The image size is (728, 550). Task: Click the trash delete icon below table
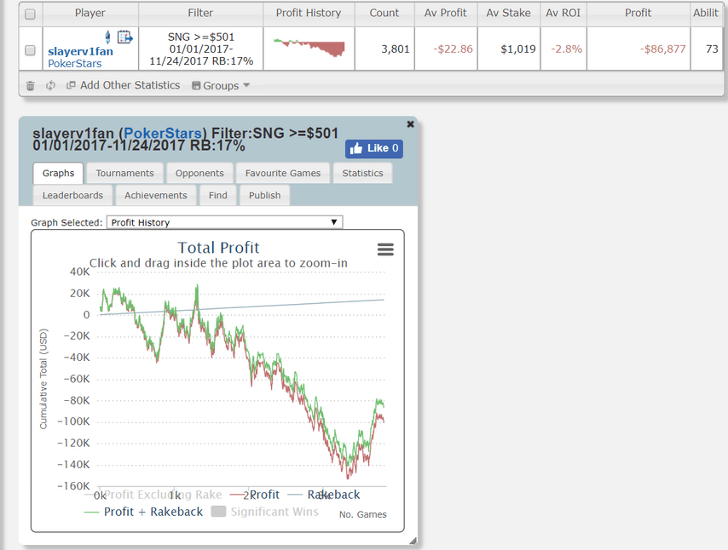click(x=30, y=85)
